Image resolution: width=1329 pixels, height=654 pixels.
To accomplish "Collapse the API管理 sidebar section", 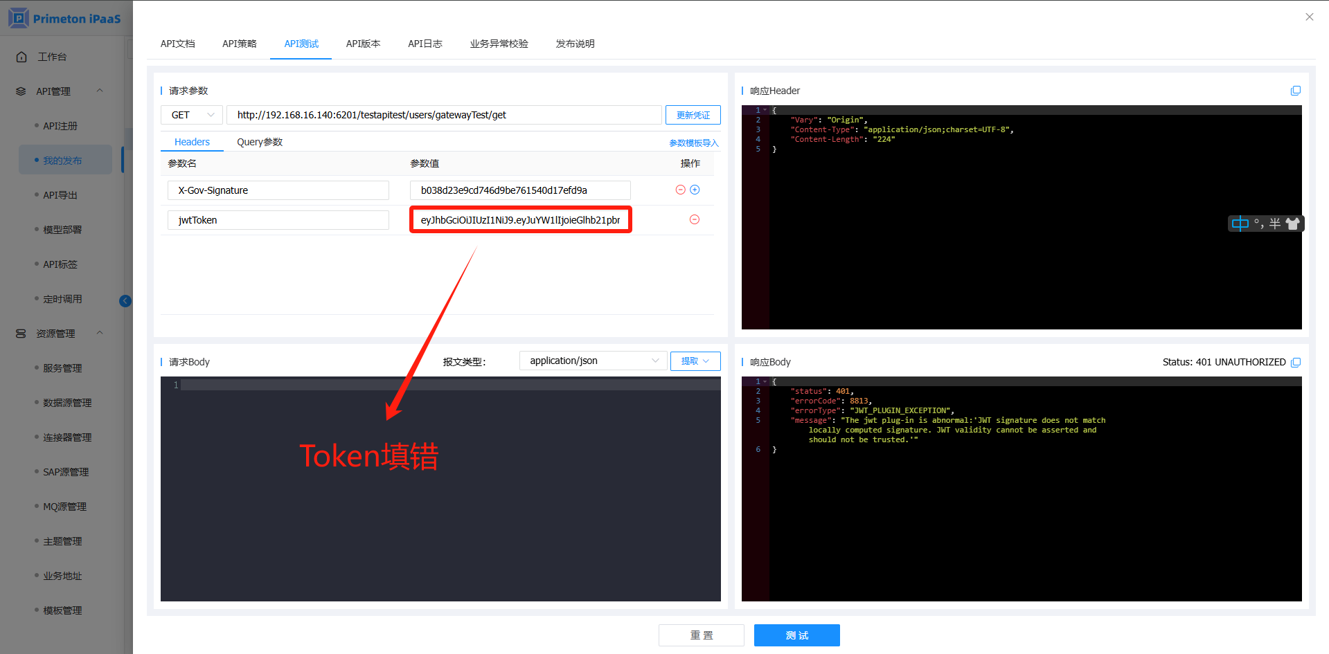I will coord(100,91).
